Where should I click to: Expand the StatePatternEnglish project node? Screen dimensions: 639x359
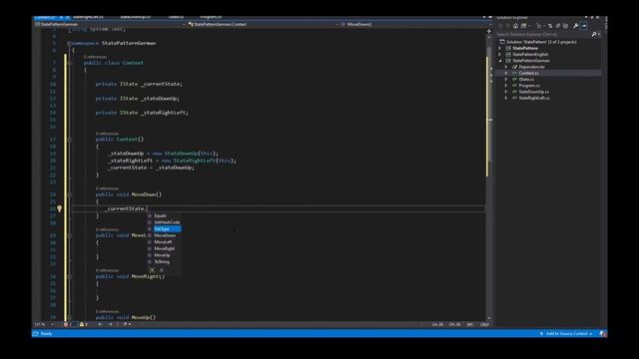tap(500, 55)
